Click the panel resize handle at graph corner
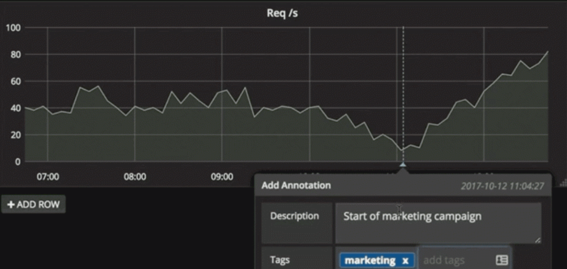This screenshot has width=567, height=269. tap(563, 183)
